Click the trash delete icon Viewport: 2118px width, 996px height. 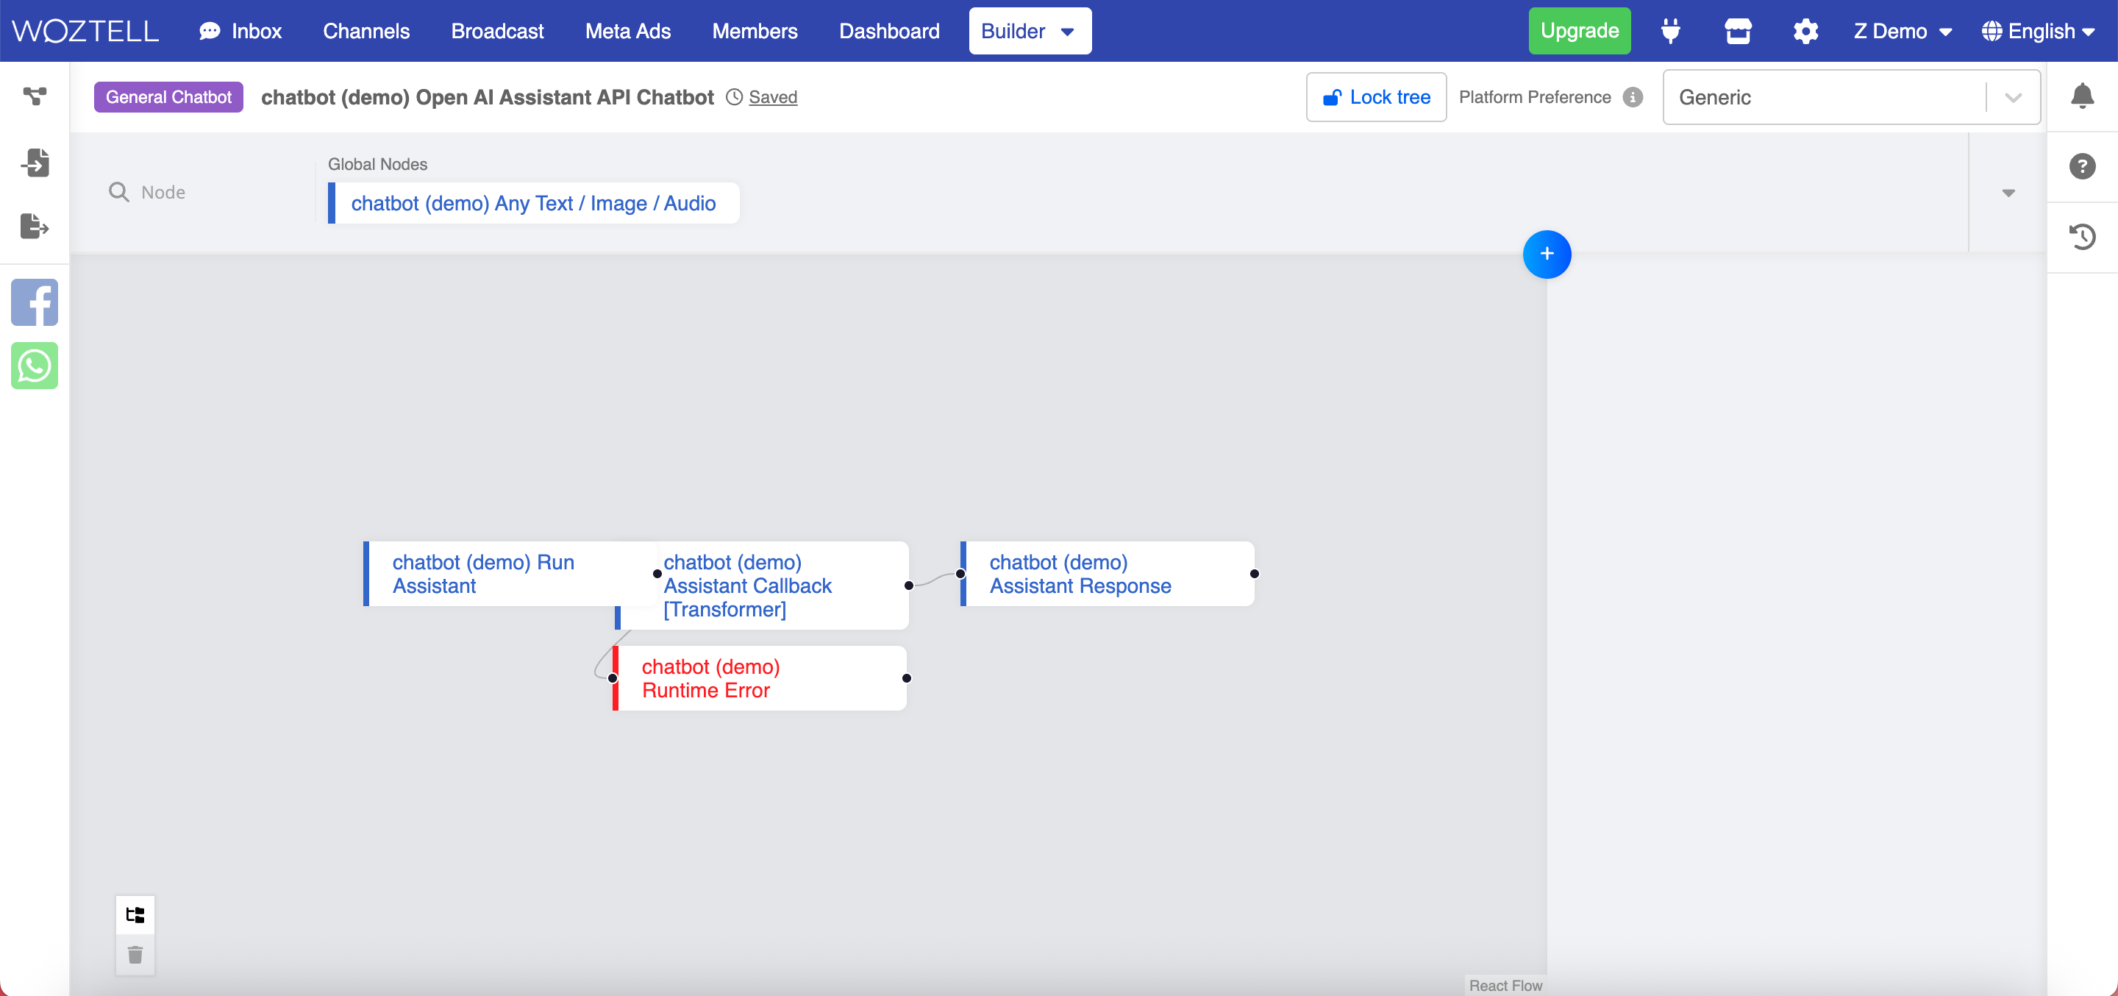[x=135, y=955]
